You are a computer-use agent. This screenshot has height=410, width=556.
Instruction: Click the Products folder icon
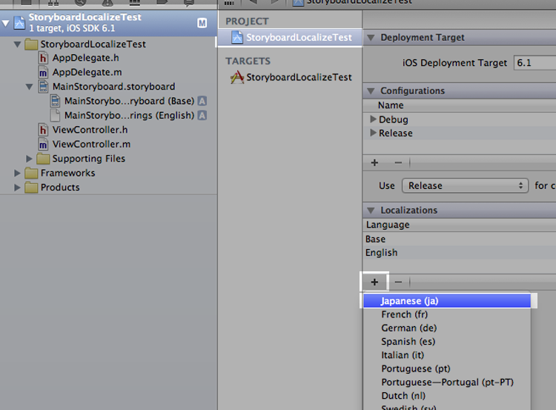tap(31, 188)
